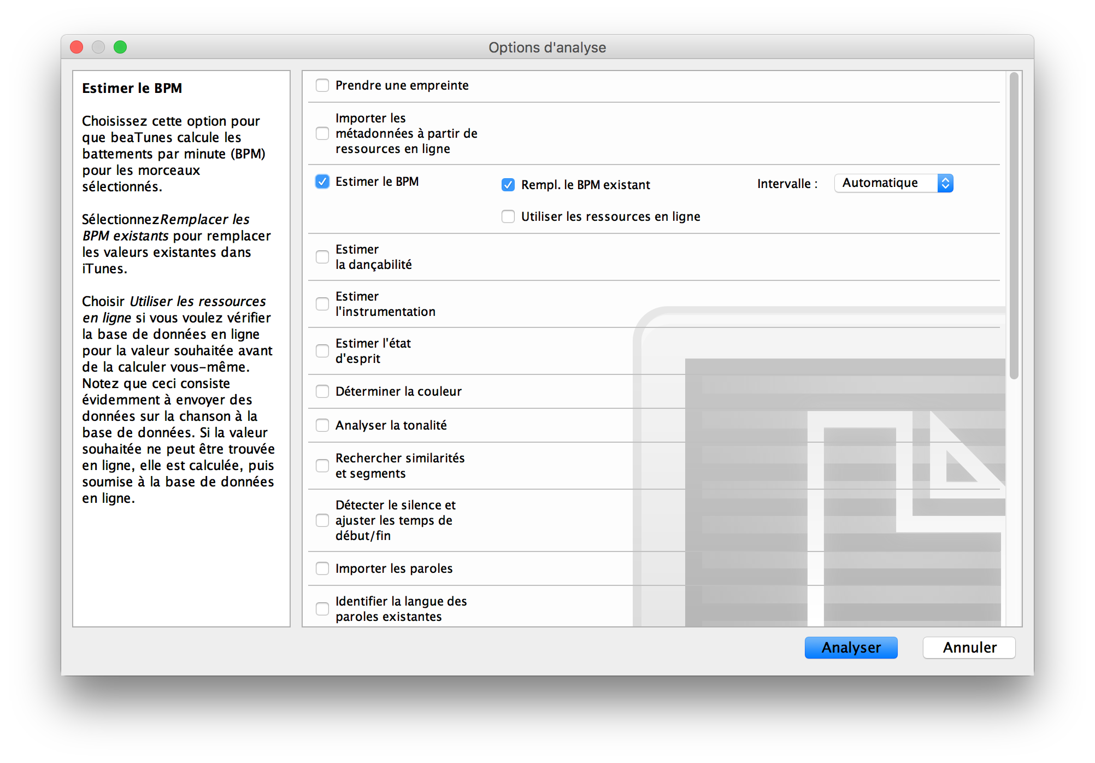Open the Intervalle "Automatique" dropdown
The image size is (1095, 763).
pos(894,183)
